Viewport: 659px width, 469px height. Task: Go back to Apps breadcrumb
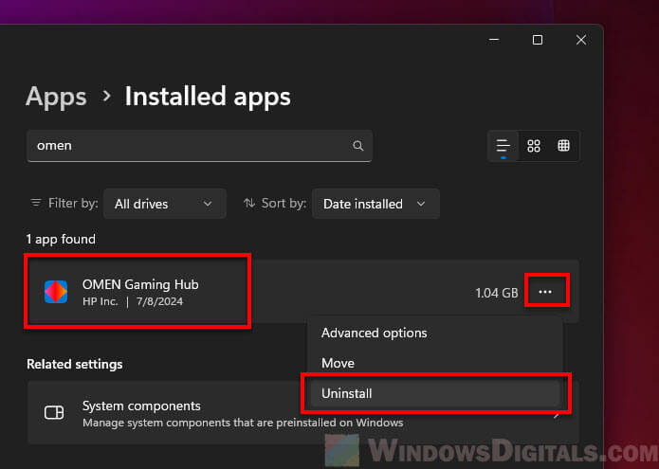click(56, 97)
